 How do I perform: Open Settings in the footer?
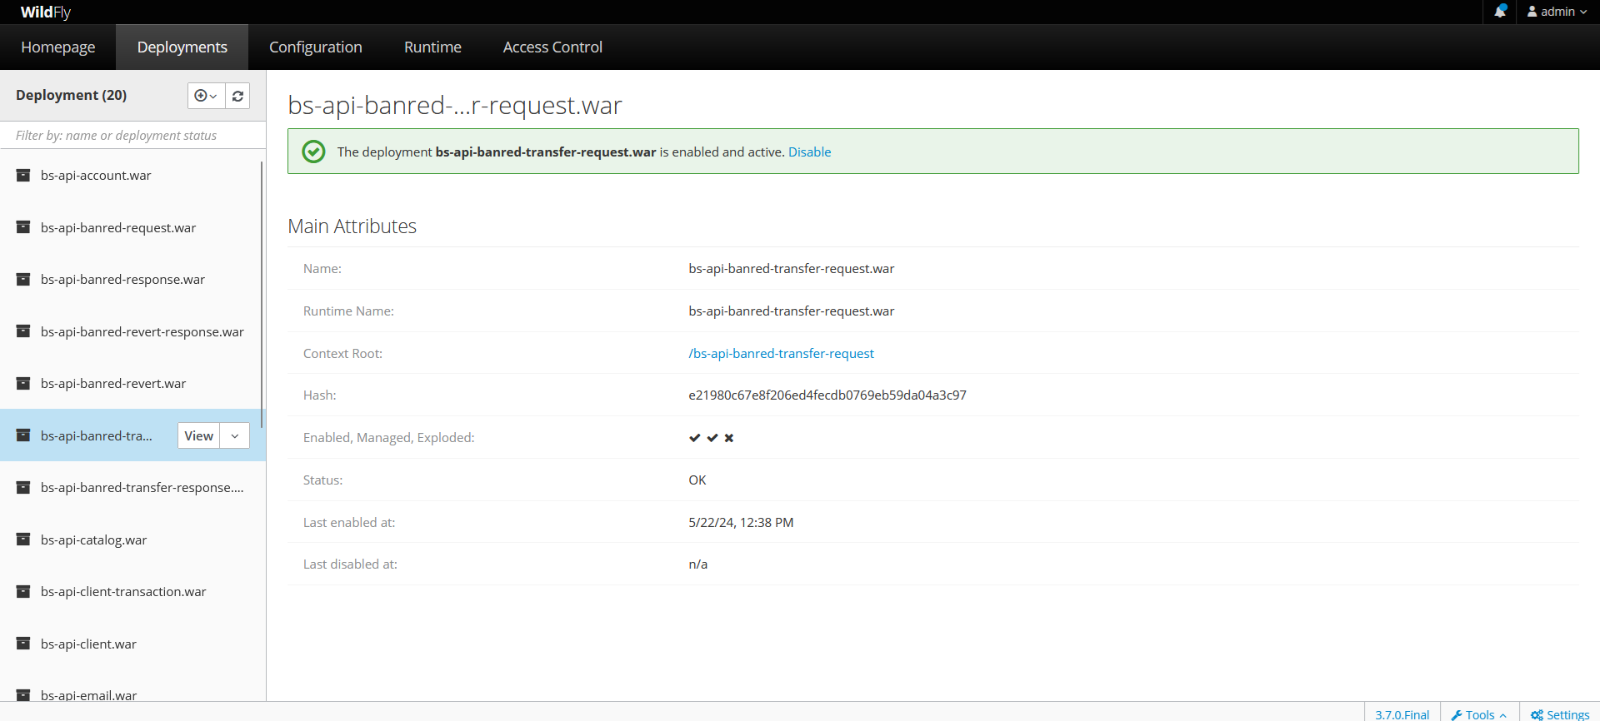pos(1560,714)
